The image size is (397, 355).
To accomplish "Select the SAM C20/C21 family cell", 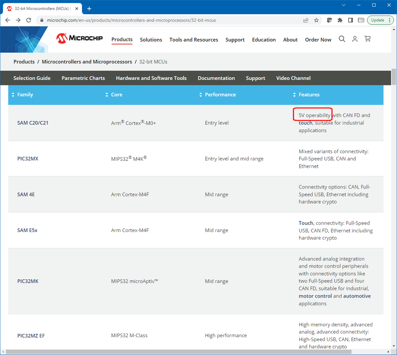I will pyautogui.click(x=33, y=123).
